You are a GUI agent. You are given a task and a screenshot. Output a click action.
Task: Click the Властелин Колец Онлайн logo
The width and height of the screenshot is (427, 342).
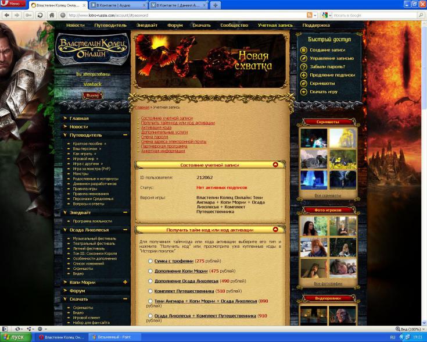pyautogui.click(x=92, y=48)
